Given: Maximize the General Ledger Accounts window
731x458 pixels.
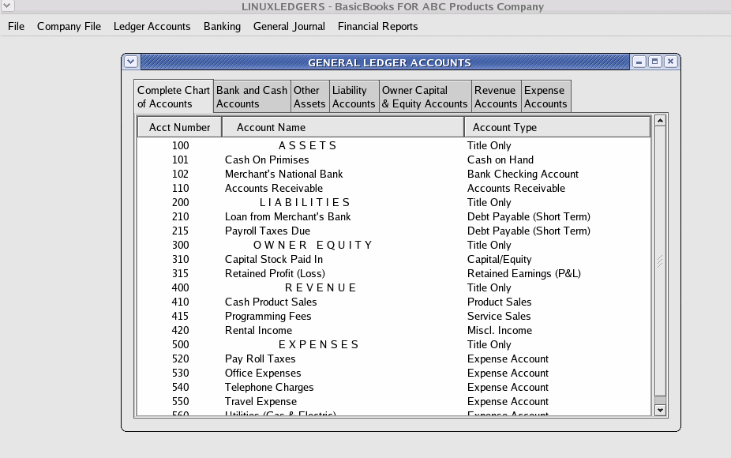Looking at the screenshot, I should [x=654, y=62].
